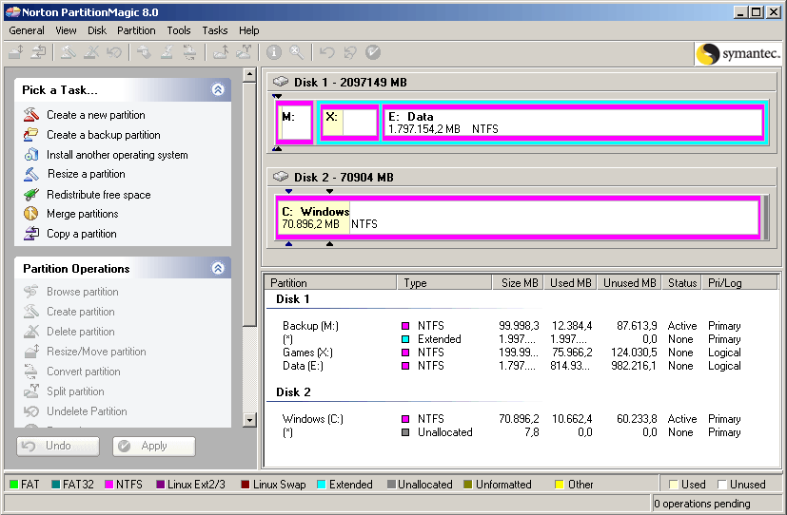Click the Copy partition toolbar icon

pyautogui.click(x=39, y=52)
